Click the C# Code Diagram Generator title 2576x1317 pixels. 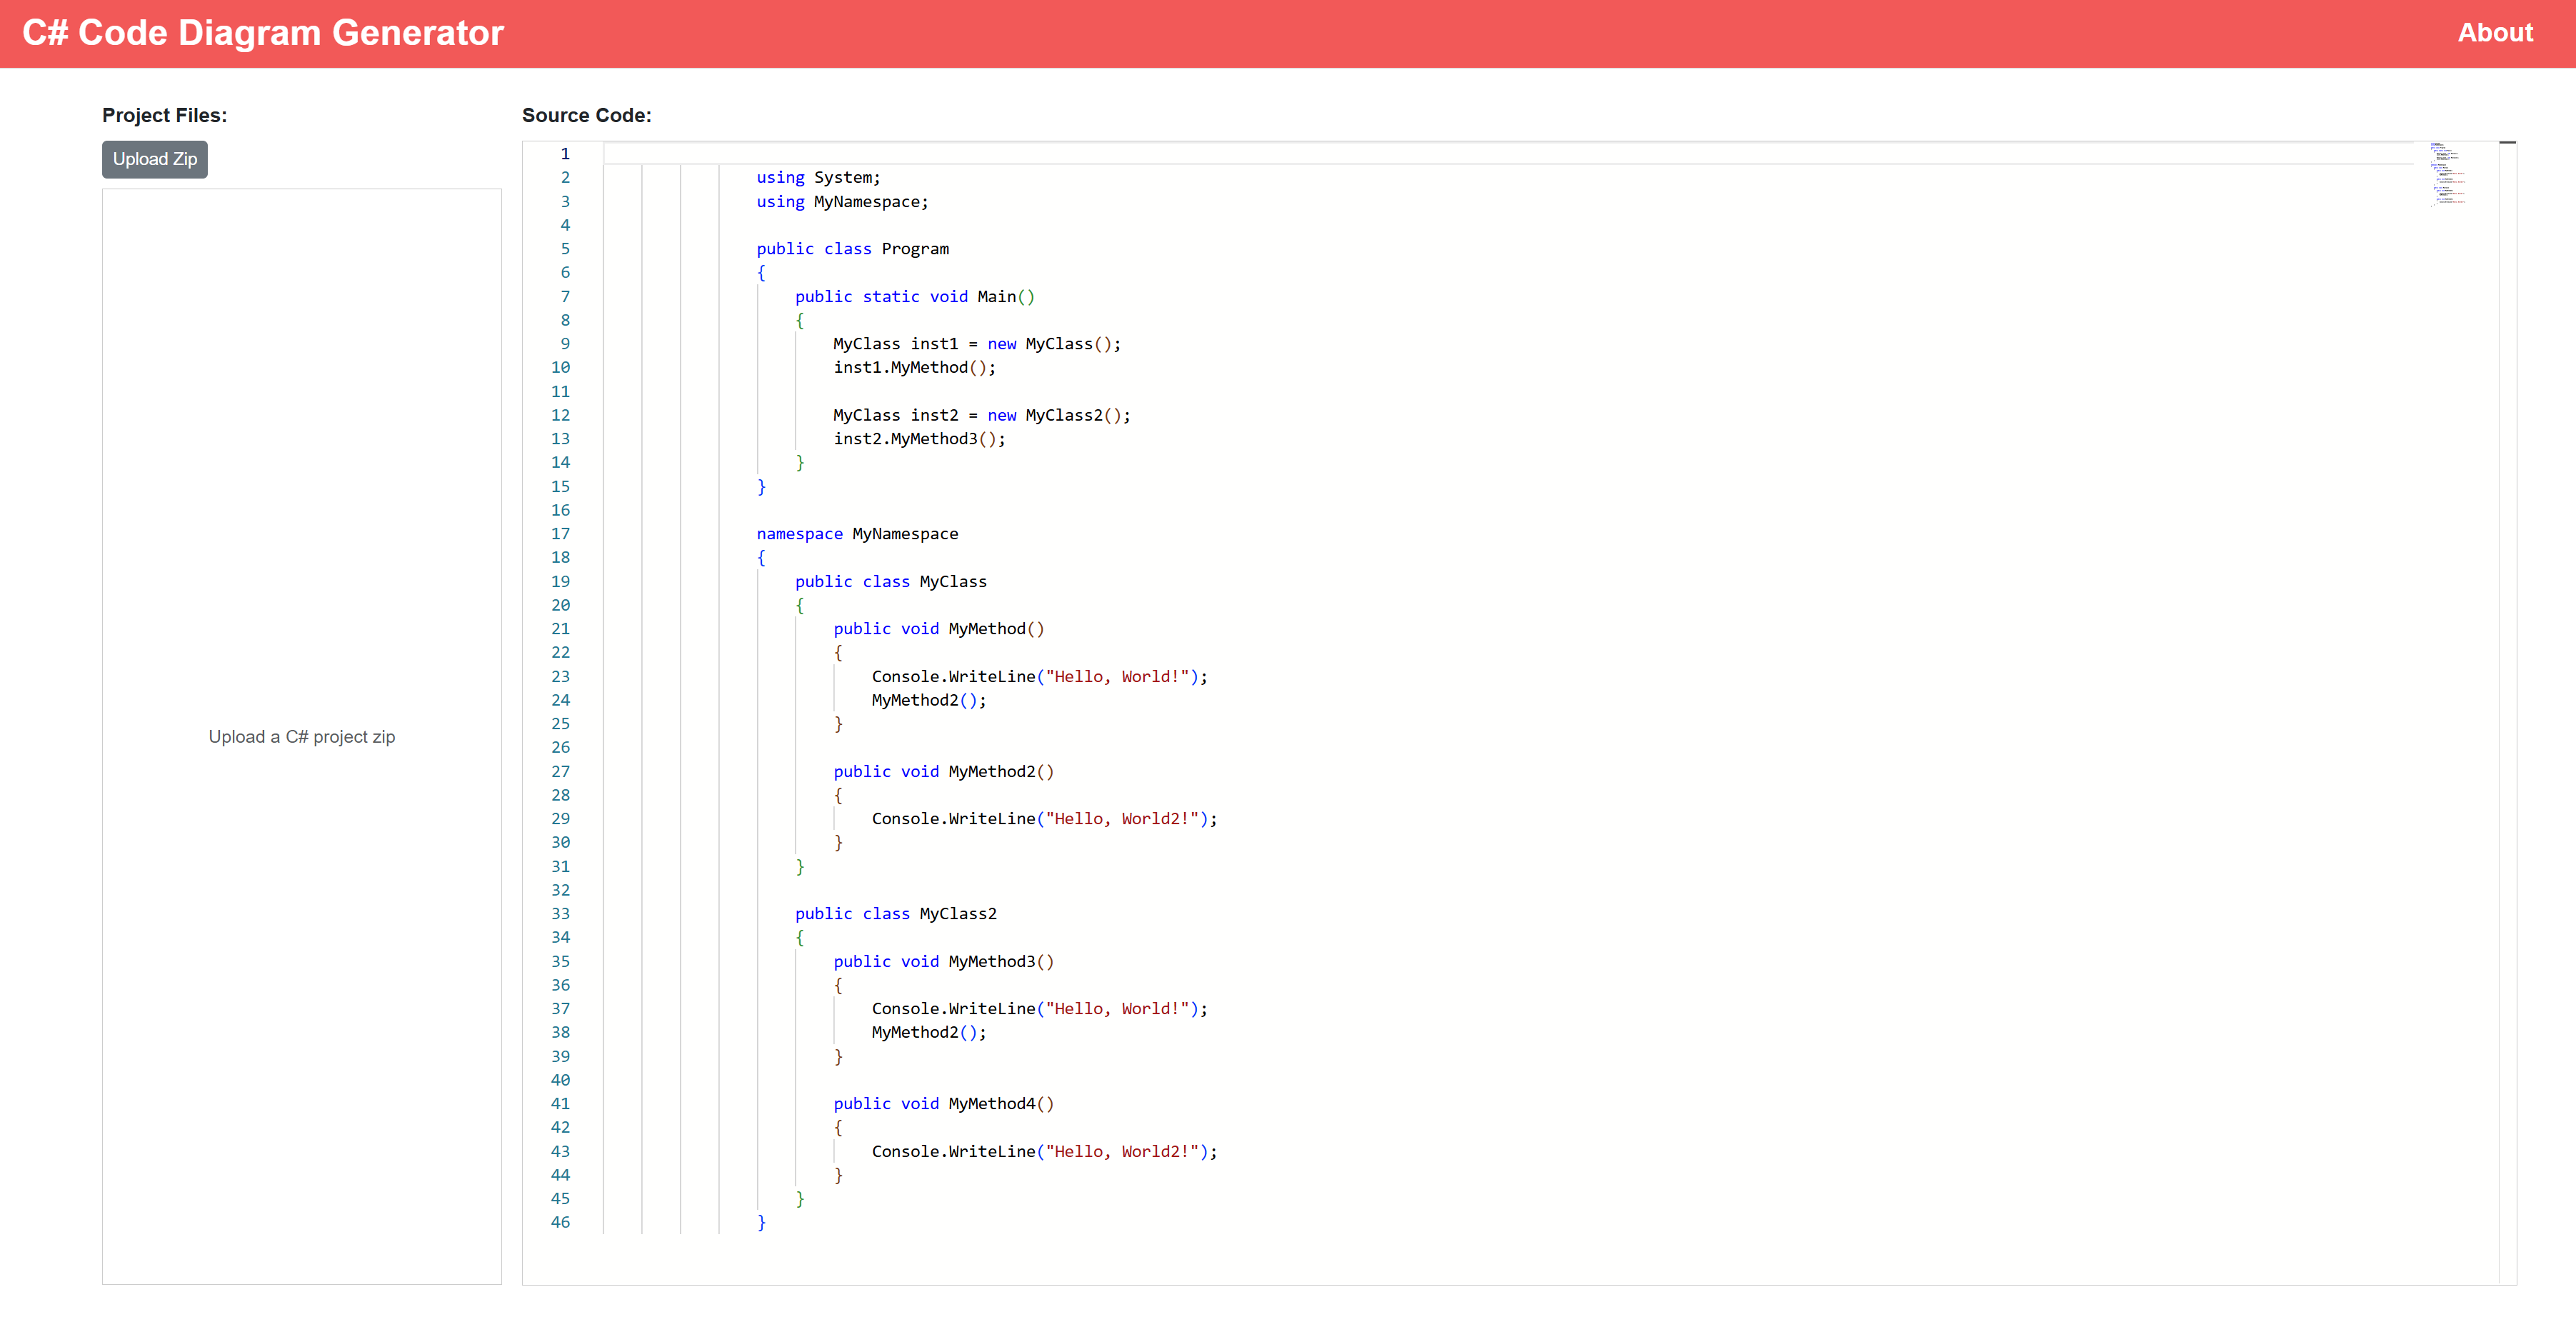click(x=263, y=33)
